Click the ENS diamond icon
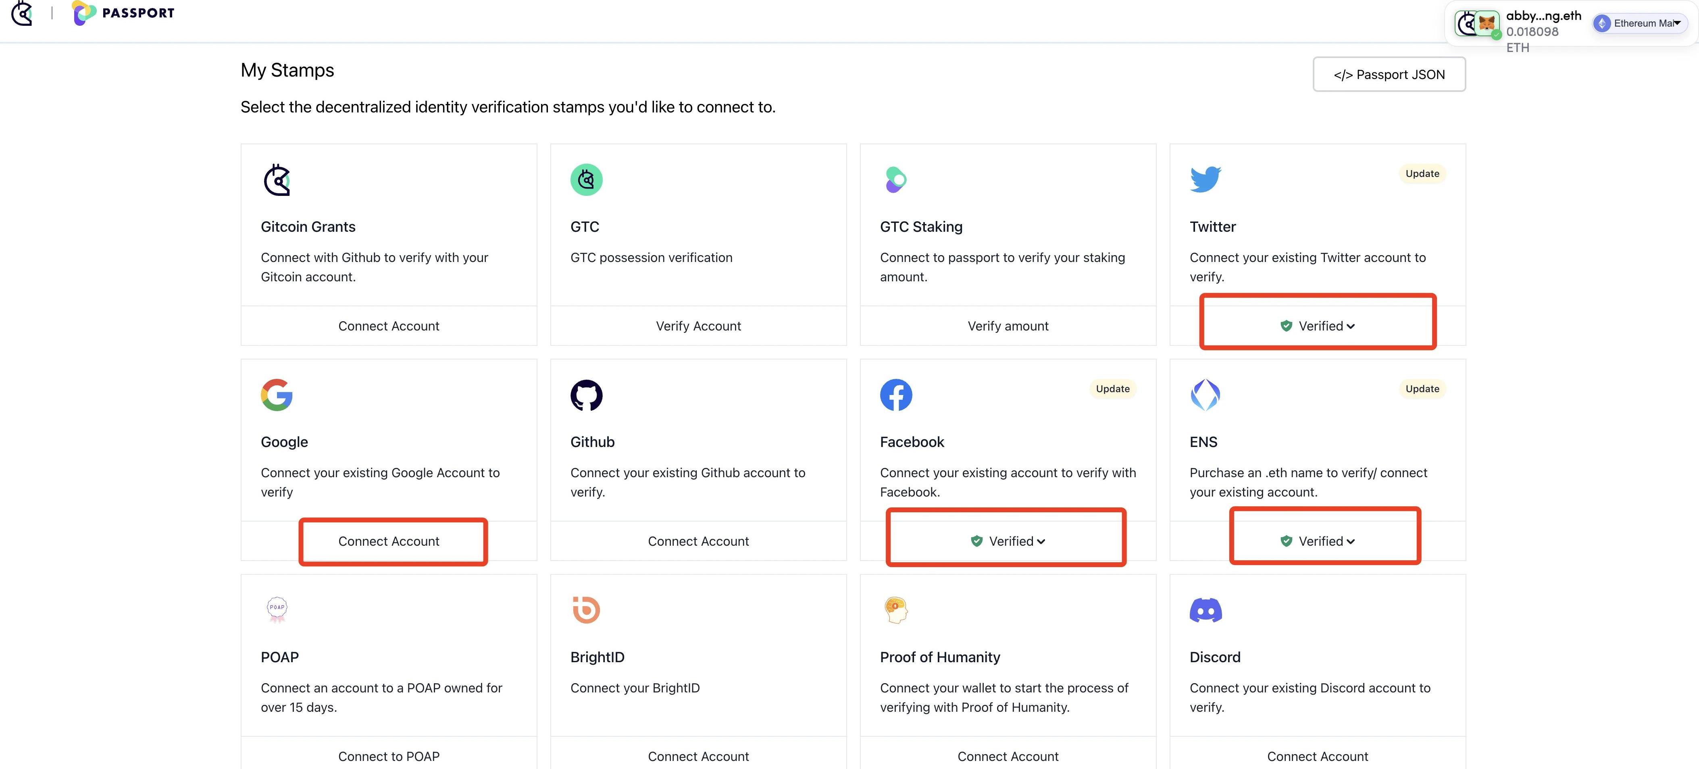This screenshot has width=1699, height=769. click(x=1205, y=395)
